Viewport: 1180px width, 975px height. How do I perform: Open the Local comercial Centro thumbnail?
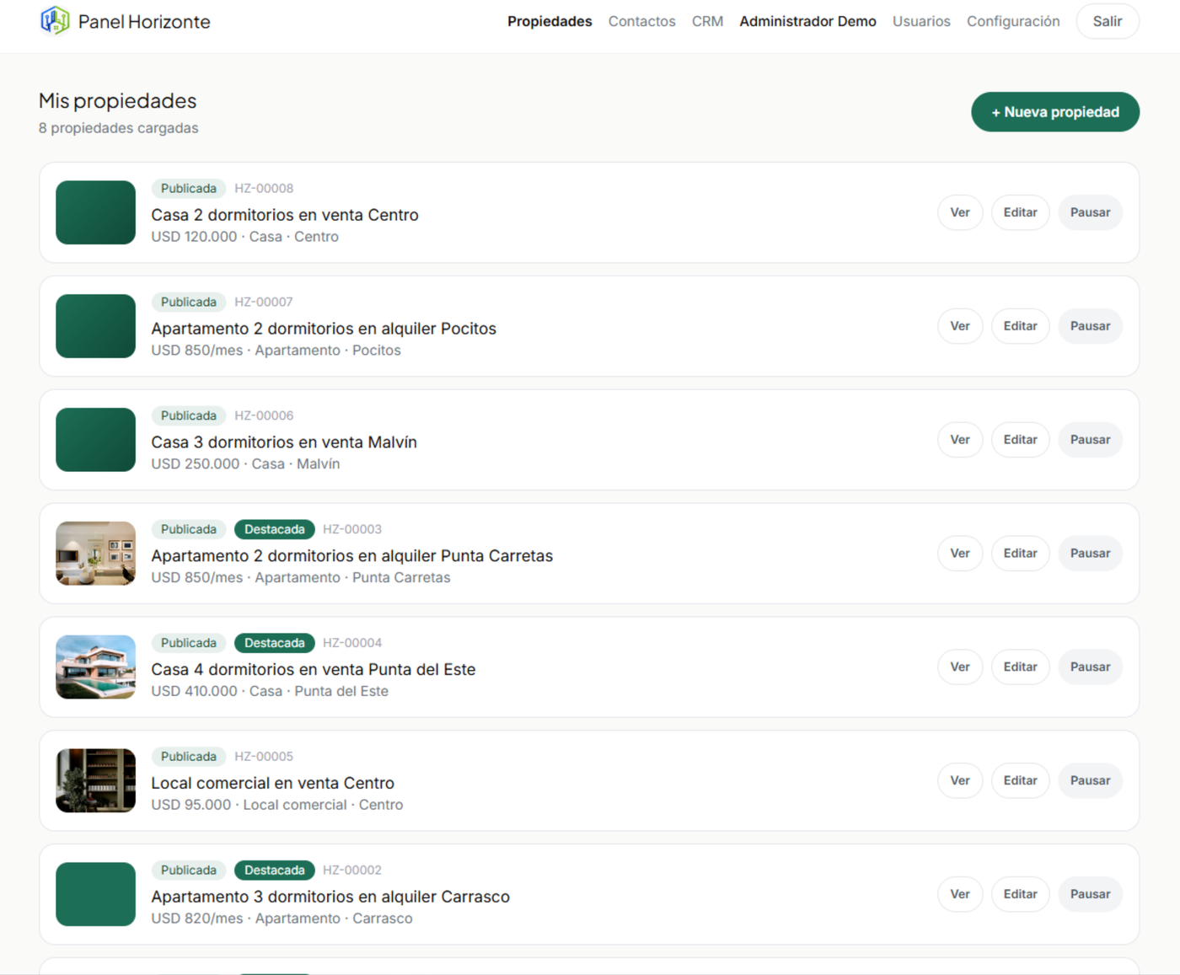(95, 780)
